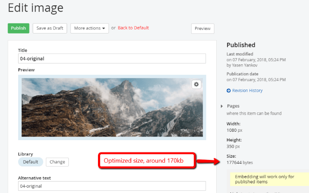Select the Default library tag

tap(30, 162)
